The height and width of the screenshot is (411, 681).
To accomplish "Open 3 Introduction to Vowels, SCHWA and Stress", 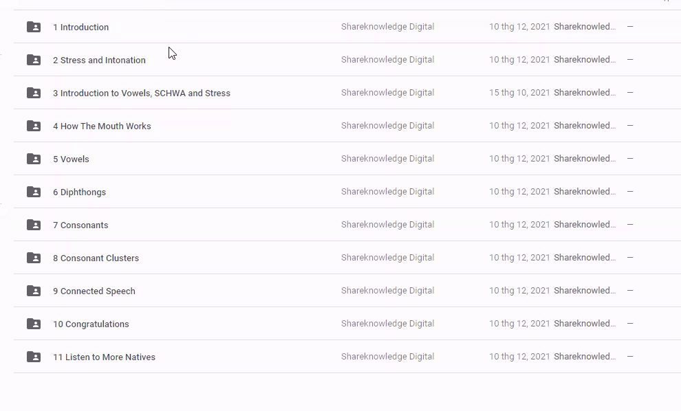I will 141,93.
